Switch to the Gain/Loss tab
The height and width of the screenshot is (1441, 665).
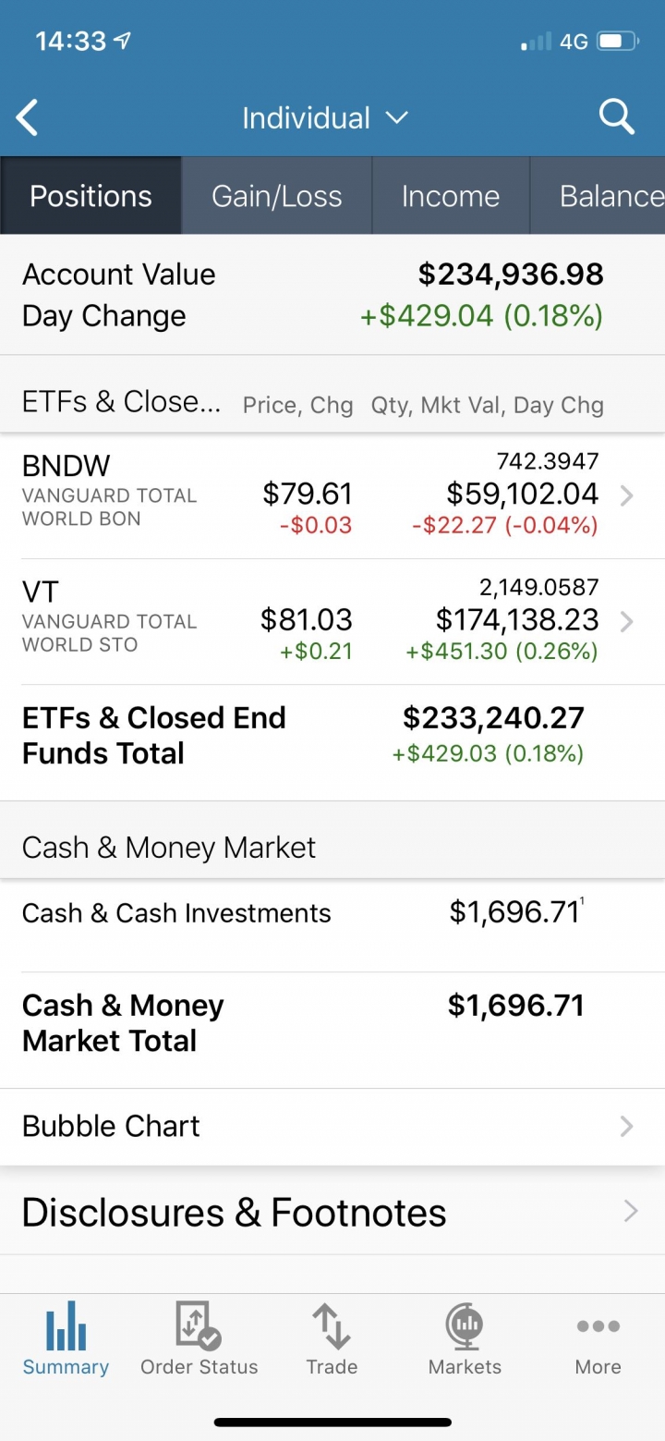(x=277, y=196)
